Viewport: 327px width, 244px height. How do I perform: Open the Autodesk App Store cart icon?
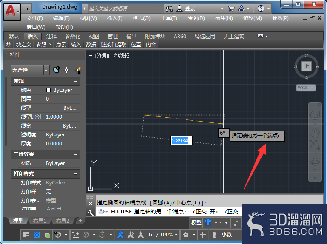(x=231, y=9)
